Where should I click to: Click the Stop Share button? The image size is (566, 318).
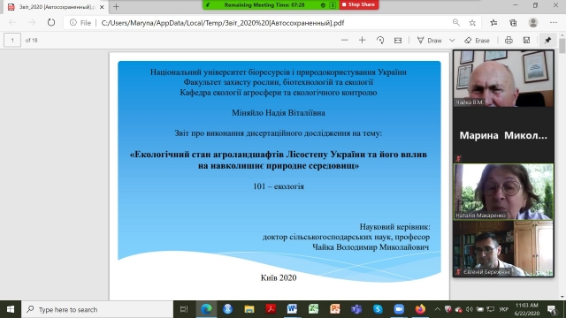tap(359, 4)
